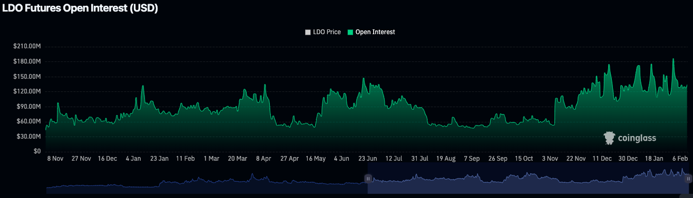
Task: Toggle the Open Interest legend series
Action: (371, 32)
